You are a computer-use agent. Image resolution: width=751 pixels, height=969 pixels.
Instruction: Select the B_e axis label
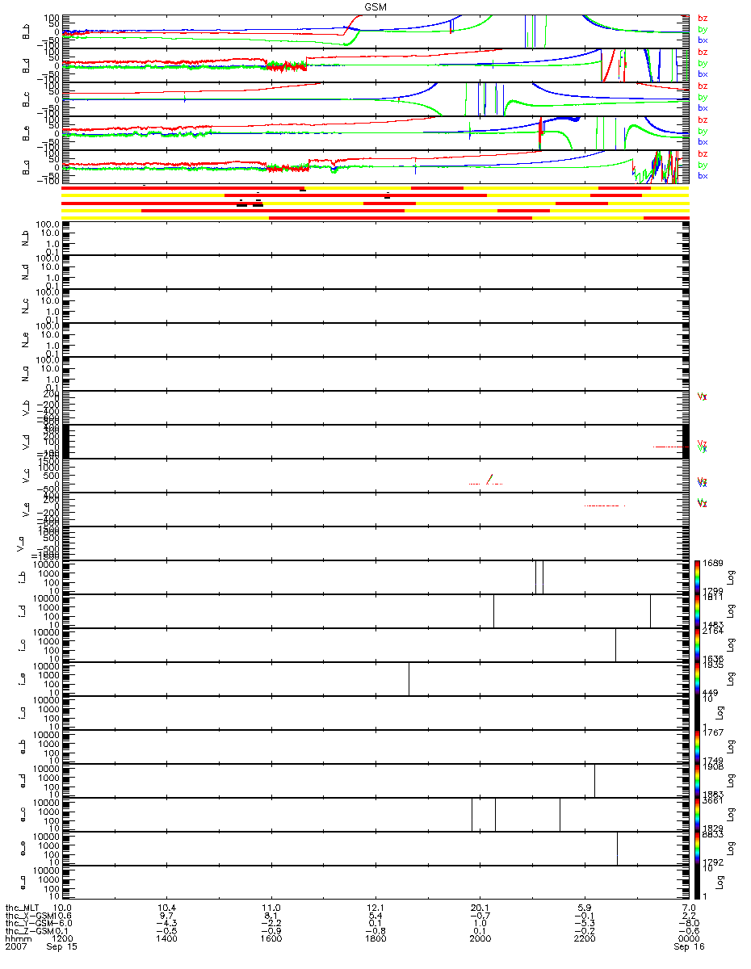click(26, 132)
